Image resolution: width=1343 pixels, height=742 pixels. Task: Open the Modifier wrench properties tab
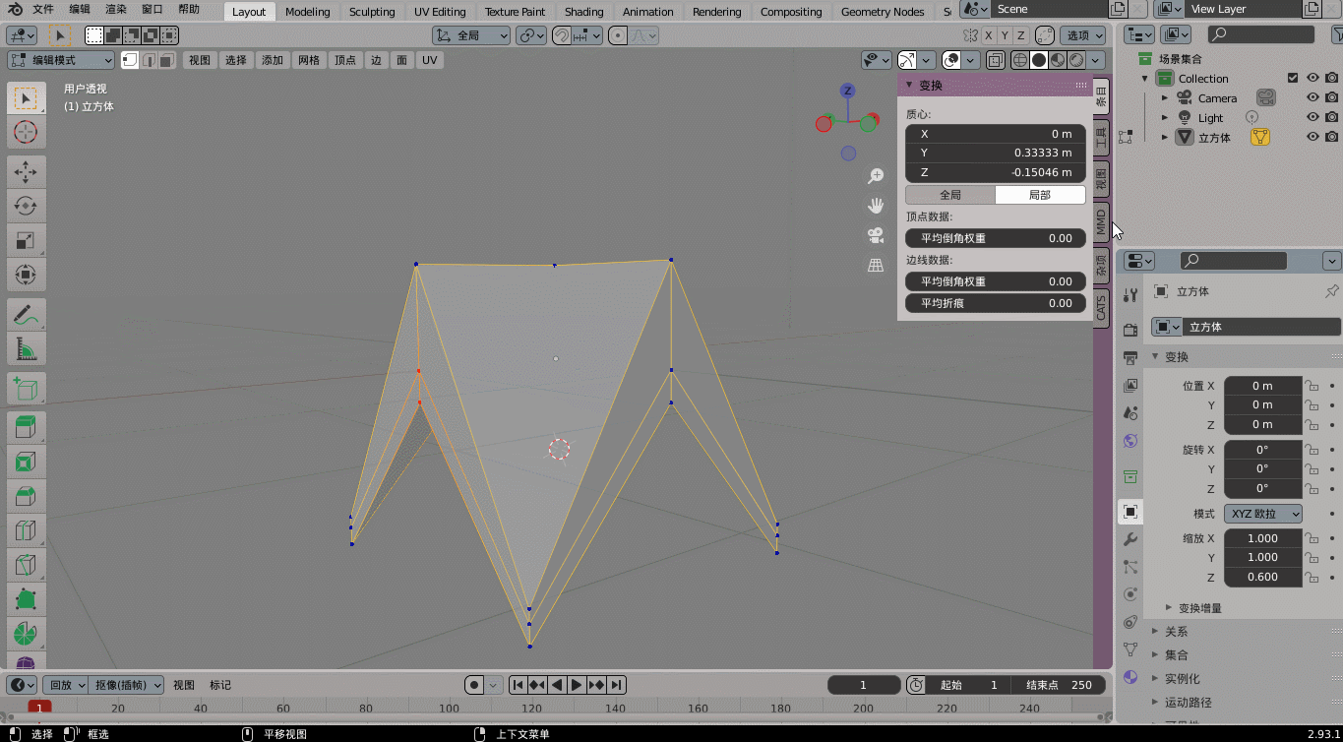(x=1130, y=539)
